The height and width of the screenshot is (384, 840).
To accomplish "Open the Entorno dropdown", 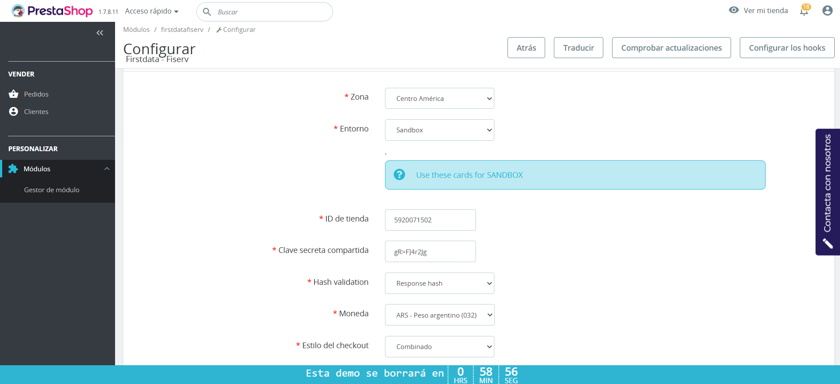I will tap(440, 130).
